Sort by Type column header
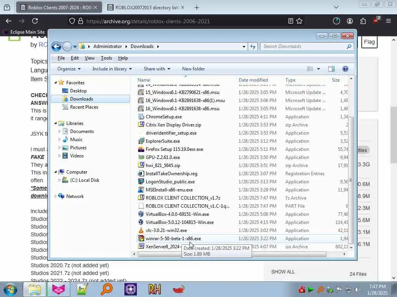Screen dimensions: 397x297 (290, 80)
